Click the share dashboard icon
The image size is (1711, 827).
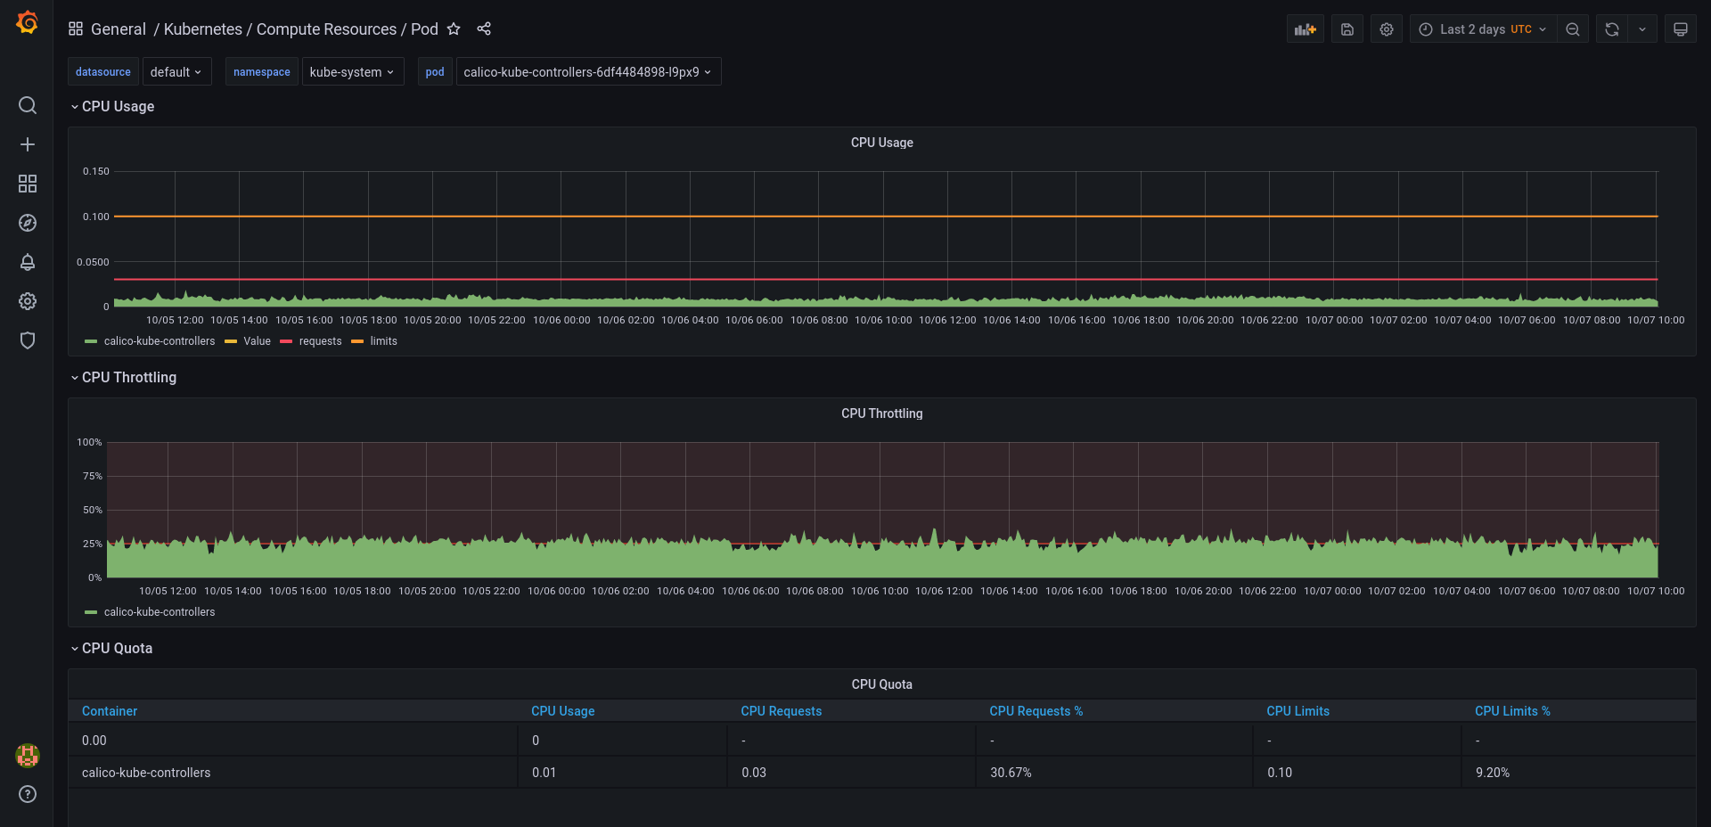click(484, 29)
